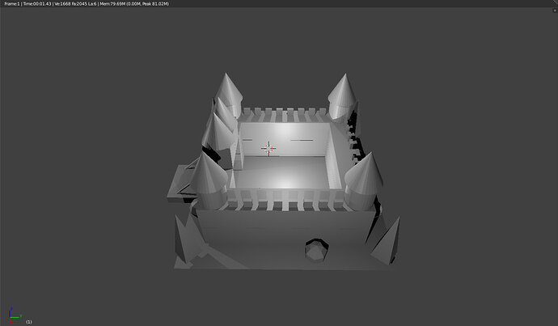Image resolution: width=558 pixels, height=326 pixels.
Task: Click the frame number (1) label
Action: pos(29,322)
